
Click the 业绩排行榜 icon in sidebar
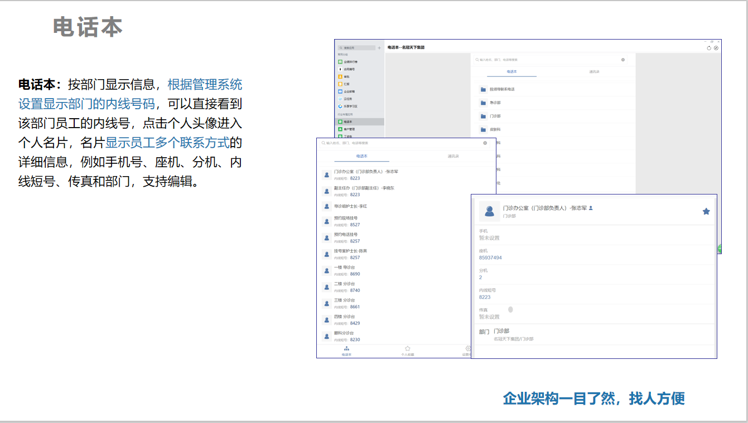tap(340, 62)
